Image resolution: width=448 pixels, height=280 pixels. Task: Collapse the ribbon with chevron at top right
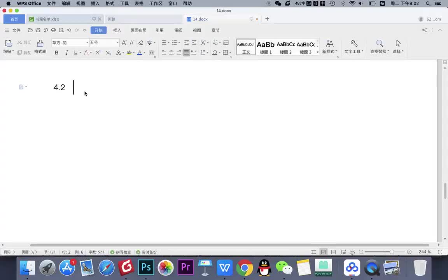point(440,30)
